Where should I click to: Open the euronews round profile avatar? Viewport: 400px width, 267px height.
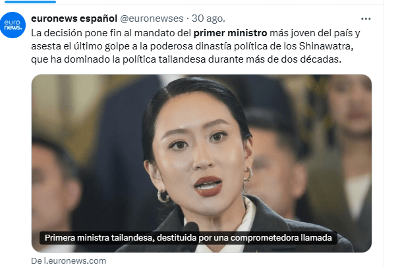pyautogui.click(x=13, y=25)
